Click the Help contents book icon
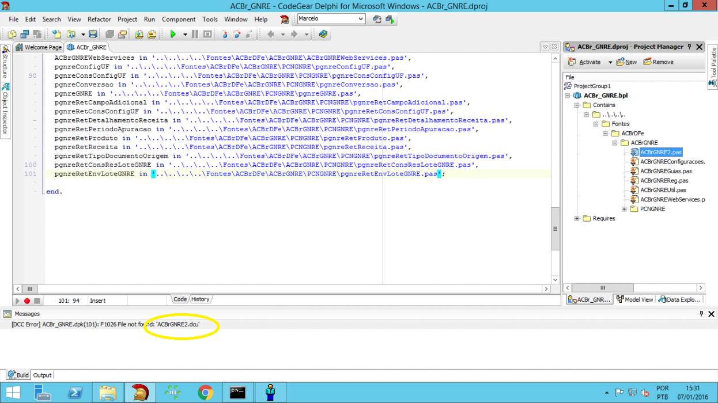The image size is (718, 403). pos(323,34)
